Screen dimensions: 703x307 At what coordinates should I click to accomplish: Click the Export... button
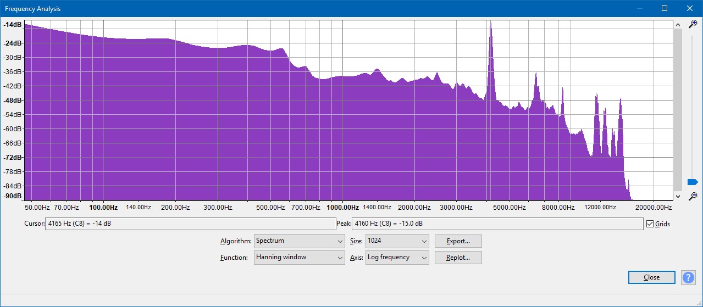coord(458,241)
